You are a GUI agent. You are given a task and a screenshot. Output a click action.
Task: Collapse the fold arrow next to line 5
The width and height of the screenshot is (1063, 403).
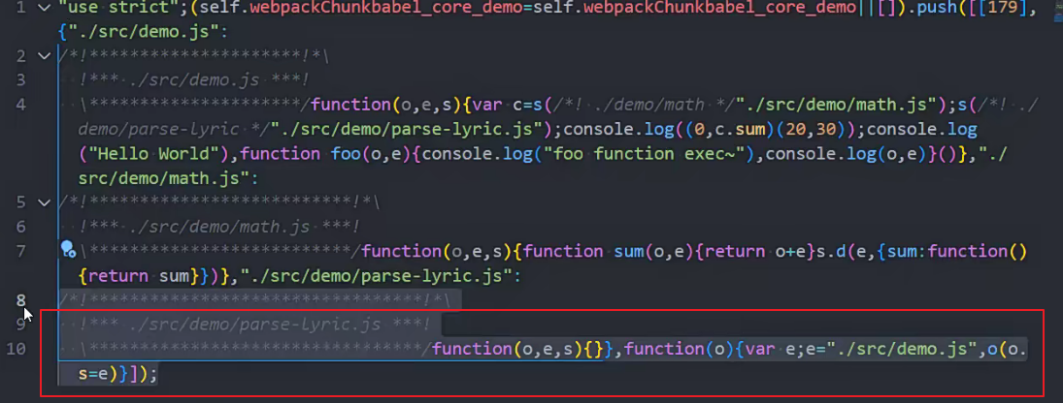click(x=42, y=202)
